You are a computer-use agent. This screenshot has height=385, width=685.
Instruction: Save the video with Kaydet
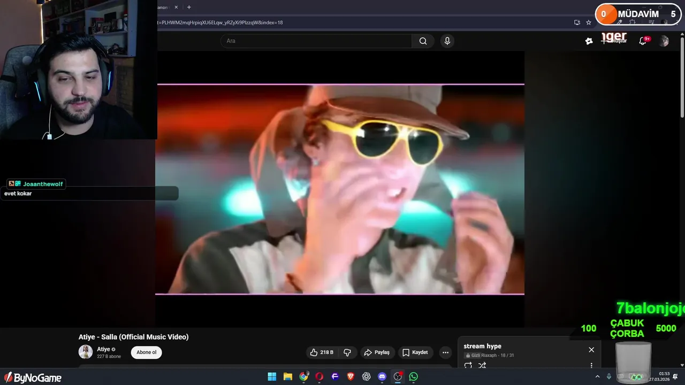coord(415,352)
